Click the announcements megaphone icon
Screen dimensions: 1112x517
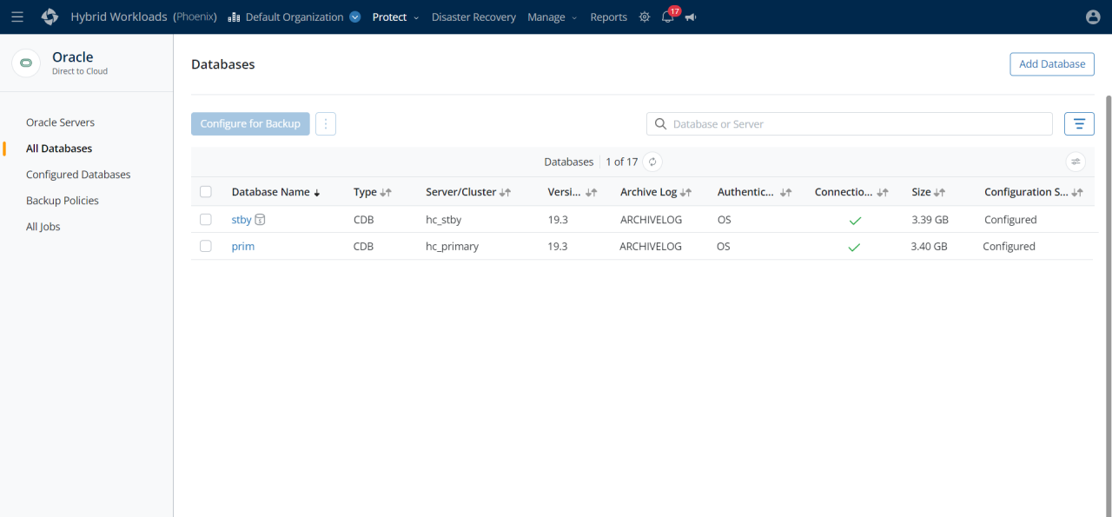691,17
